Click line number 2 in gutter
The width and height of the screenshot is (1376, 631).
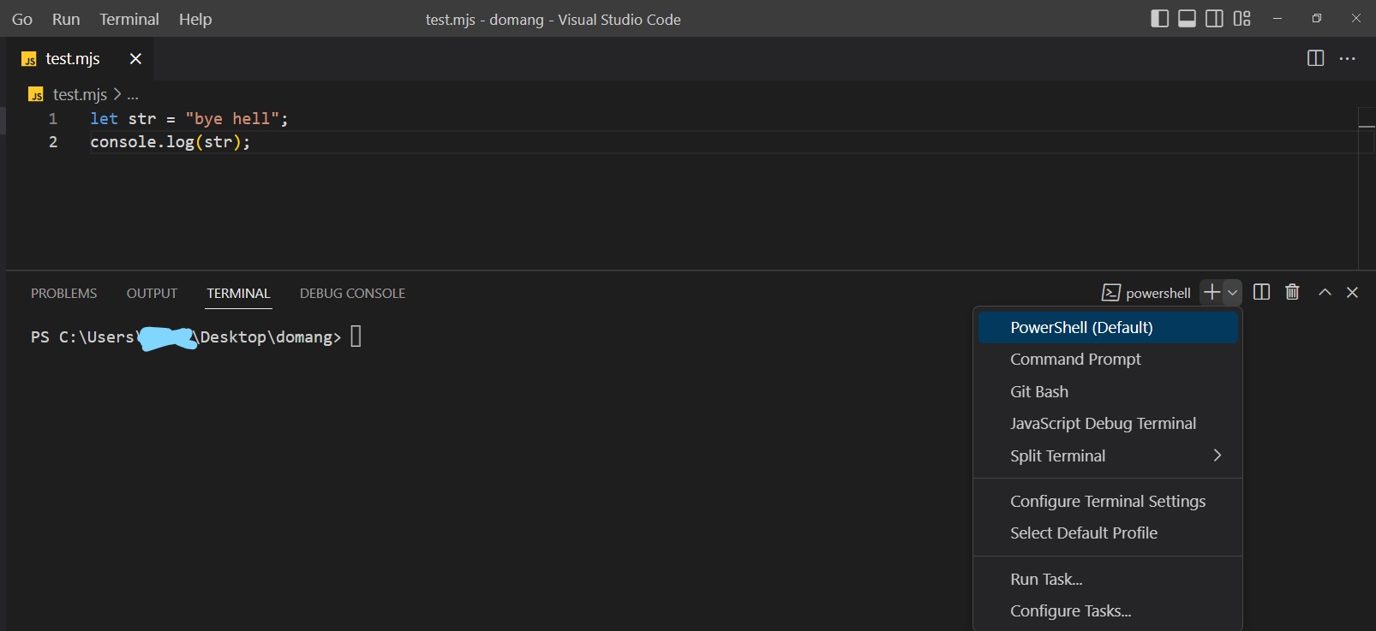tap(53, 142)
